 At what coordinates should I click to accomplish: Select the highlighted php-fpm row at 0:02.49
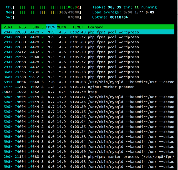pos(88,32)
